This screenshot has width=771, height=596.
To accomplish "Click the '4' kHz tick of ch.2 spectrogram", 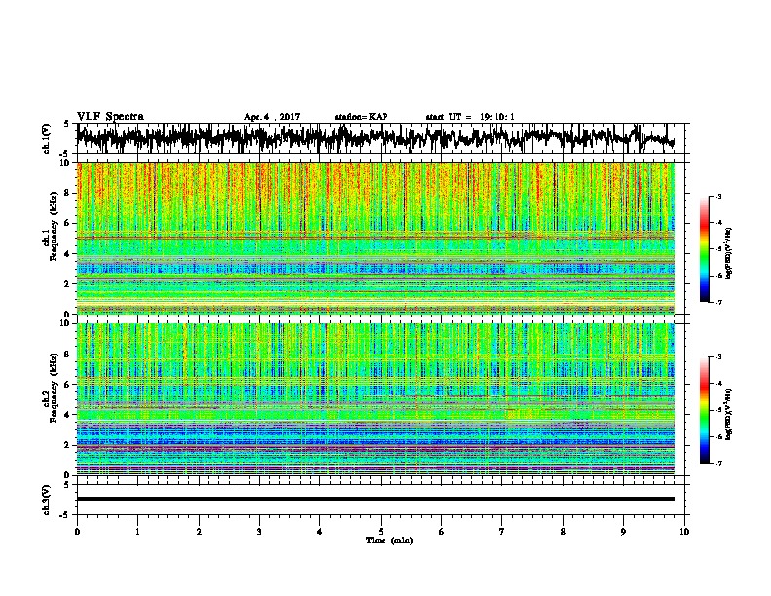I will pyautogui.click(x=69, y=415).
